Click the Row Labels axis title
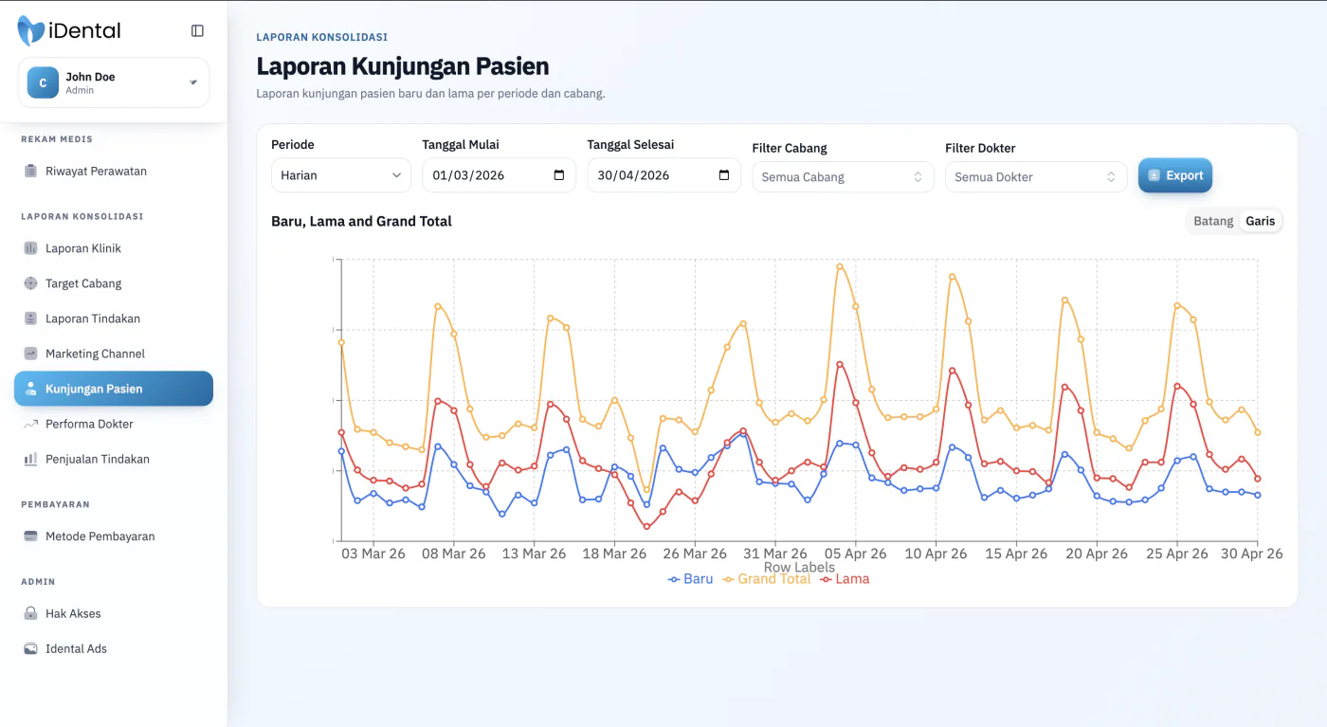 [799, 567]
